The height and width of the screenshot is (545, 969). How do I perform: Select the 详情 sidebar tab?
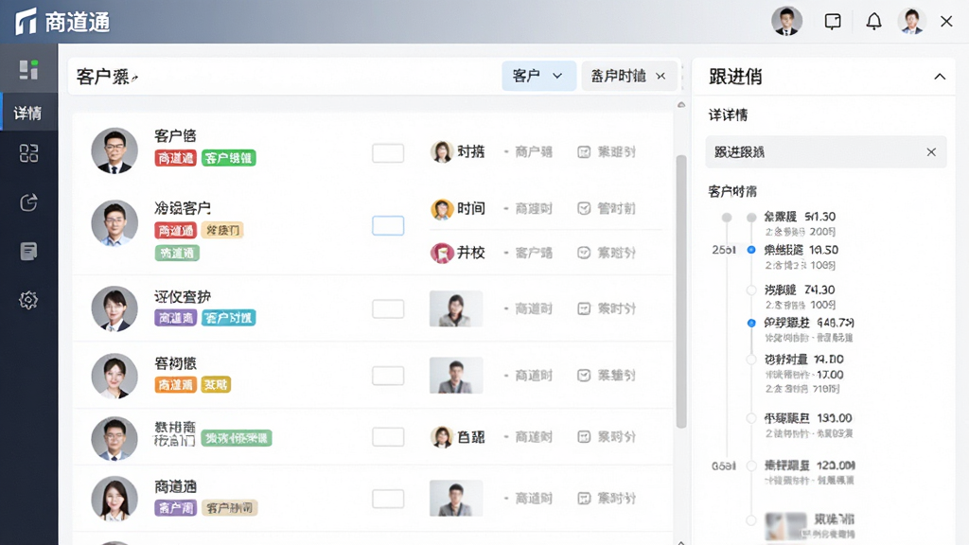[28, 114]
